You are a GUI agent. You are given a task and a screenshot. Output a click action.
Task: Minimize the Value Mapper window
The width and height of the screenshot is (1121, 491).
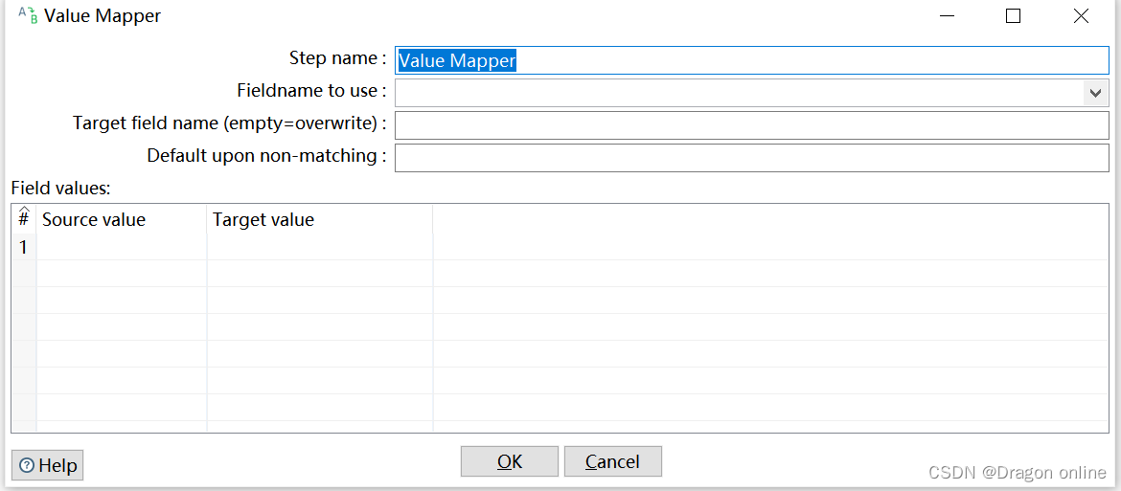(947, 15)
